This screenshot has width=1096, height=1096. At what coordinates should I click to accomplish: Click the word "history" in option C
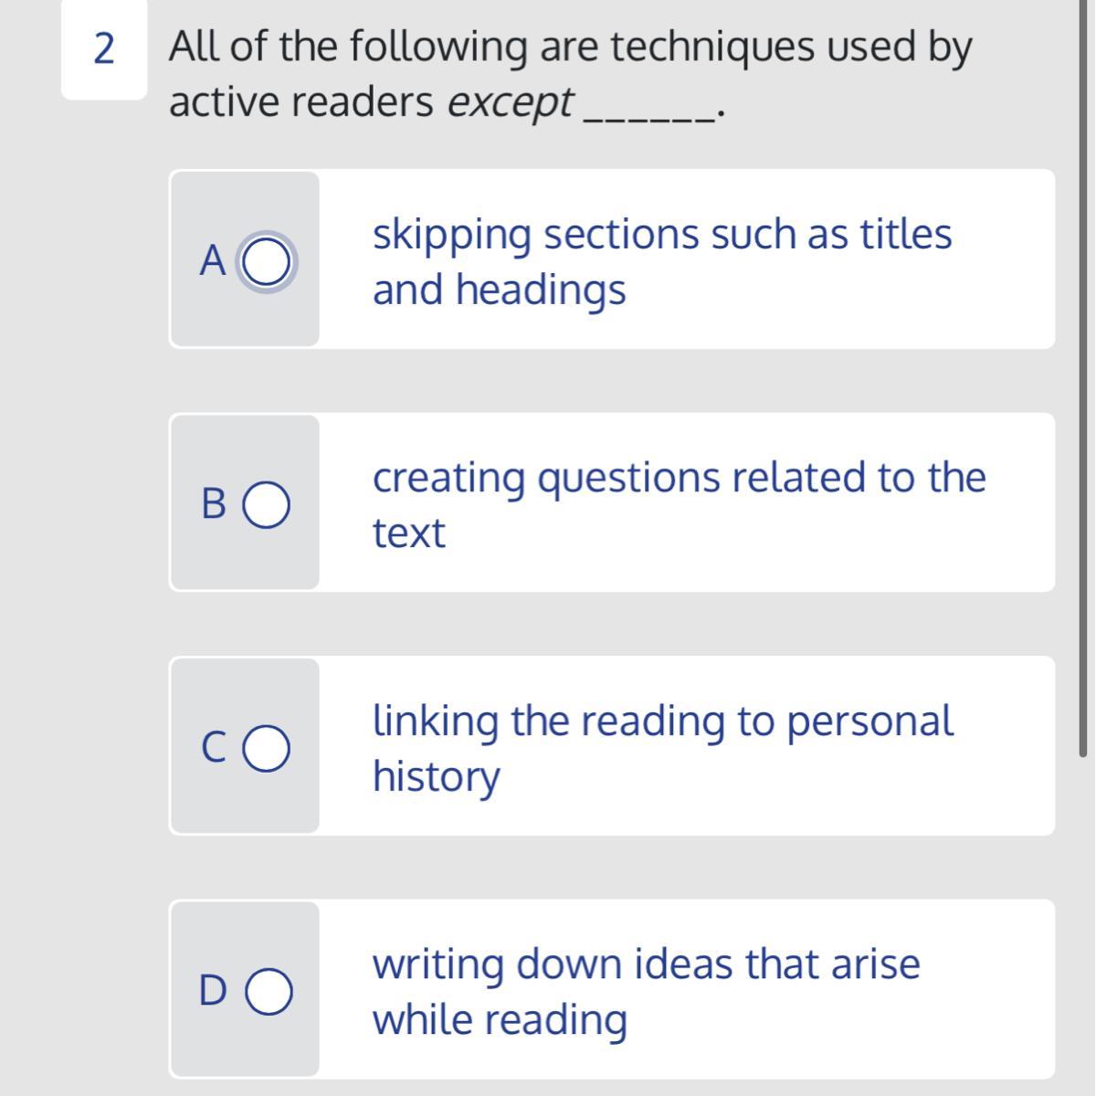[x=436, y=777]
